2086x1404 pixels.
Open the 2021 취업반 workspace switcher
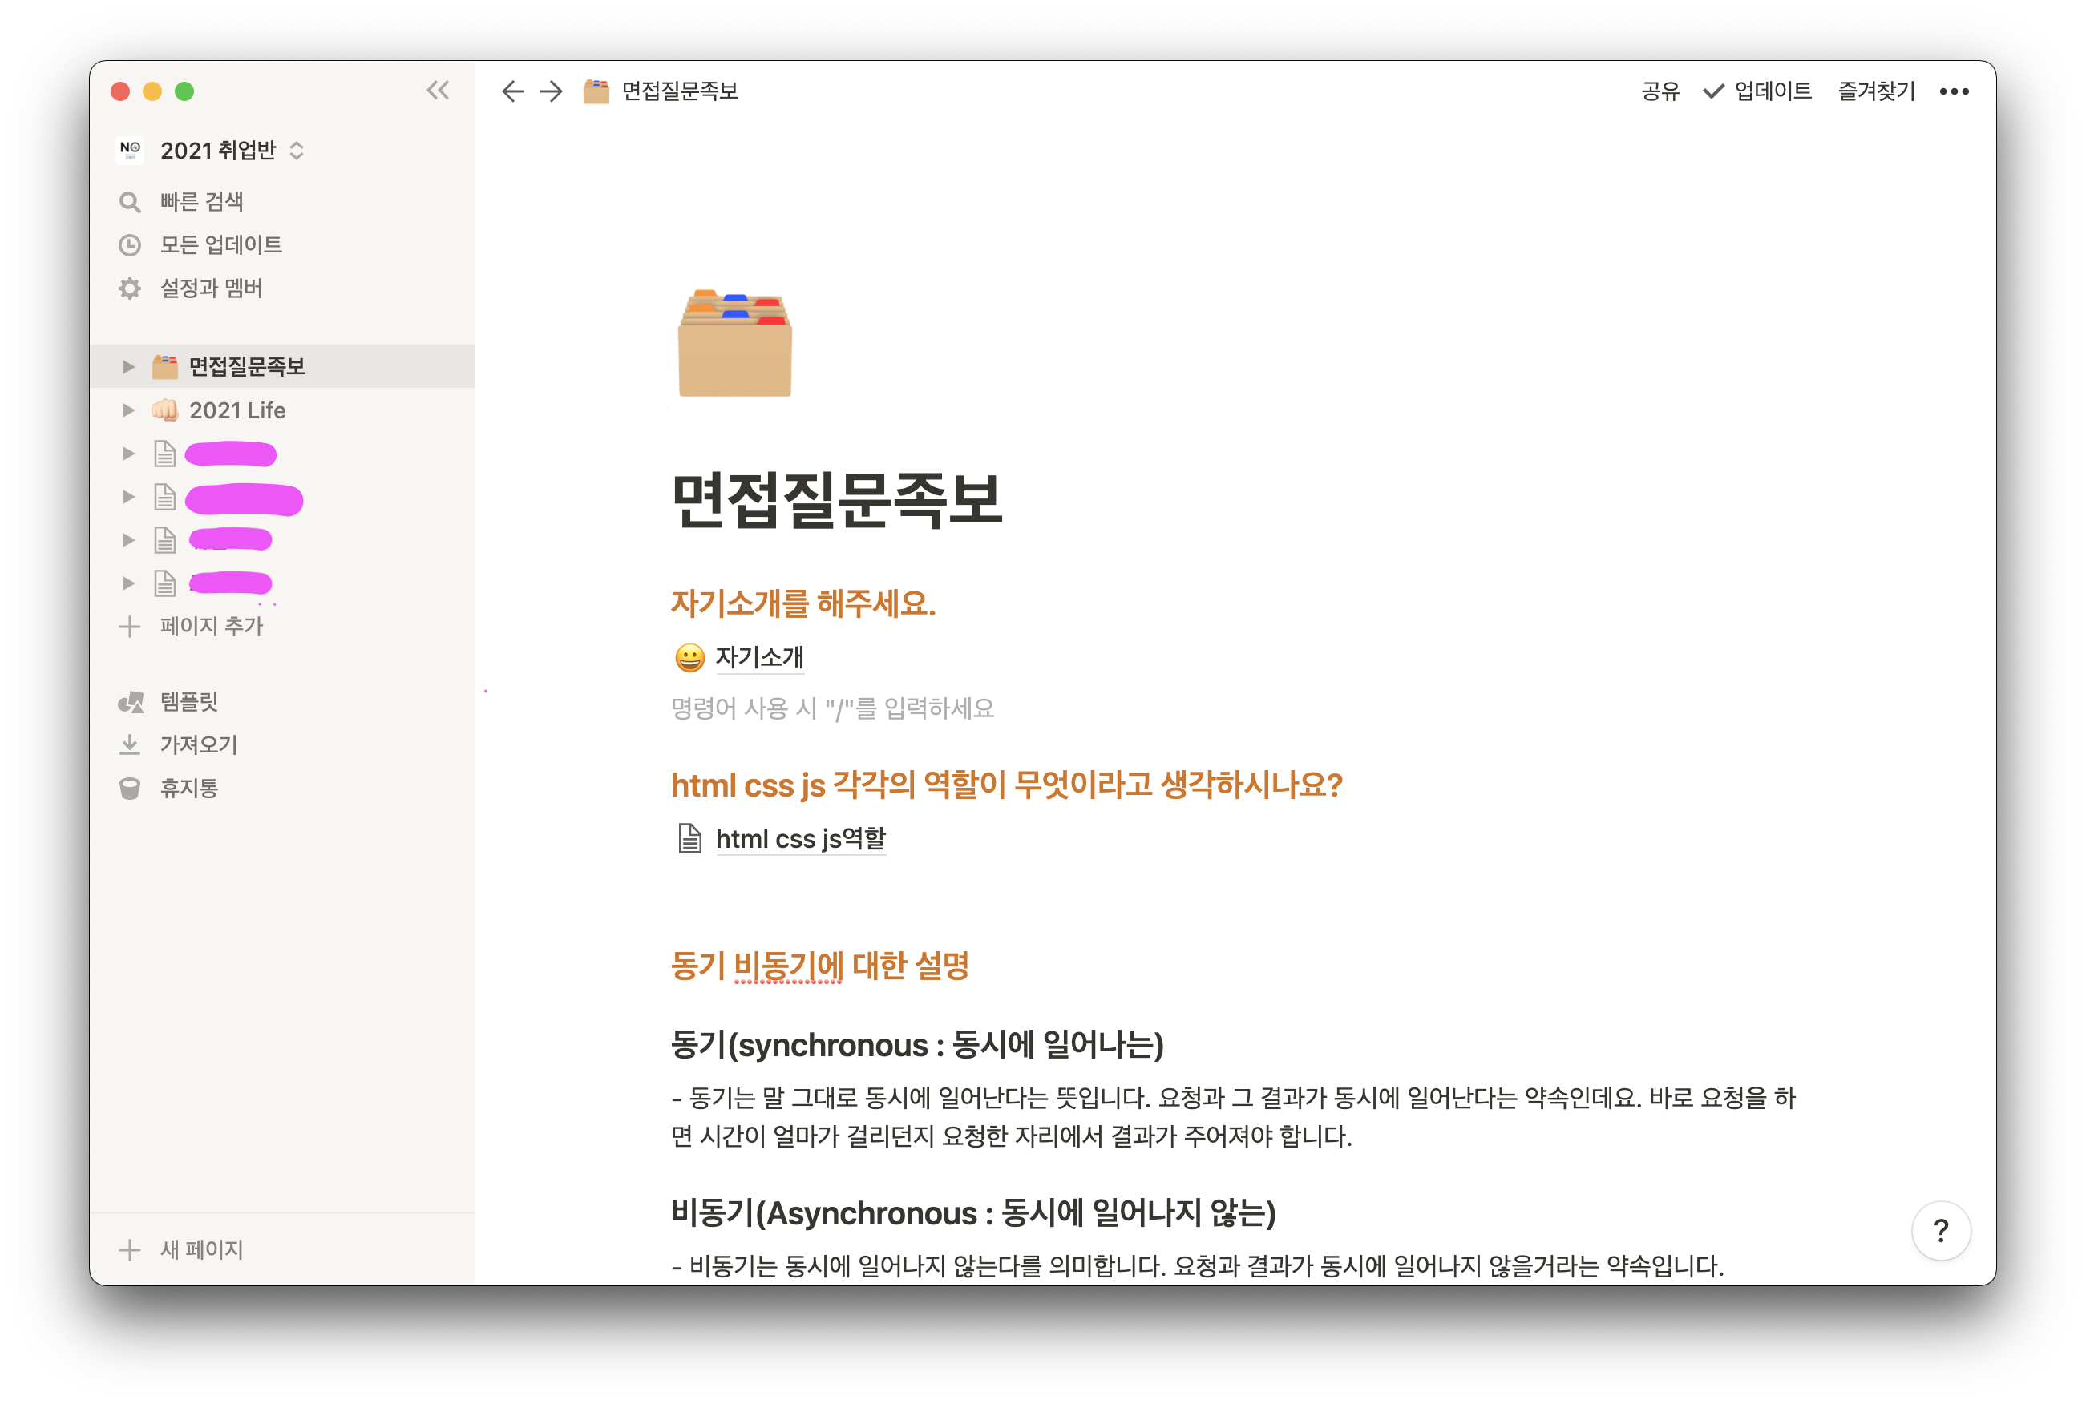click(x=217, y=151)
